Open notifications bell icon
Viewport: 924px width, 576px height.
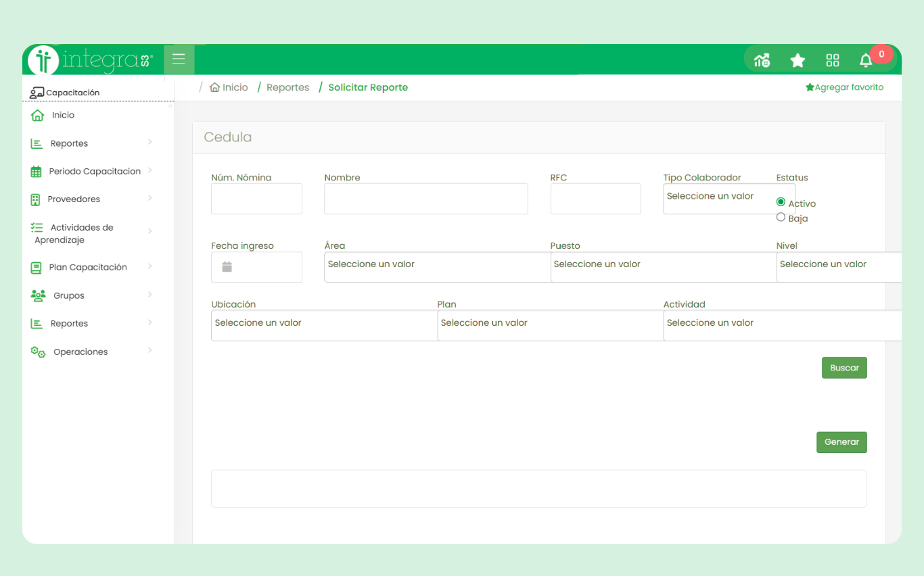[866, 60]
